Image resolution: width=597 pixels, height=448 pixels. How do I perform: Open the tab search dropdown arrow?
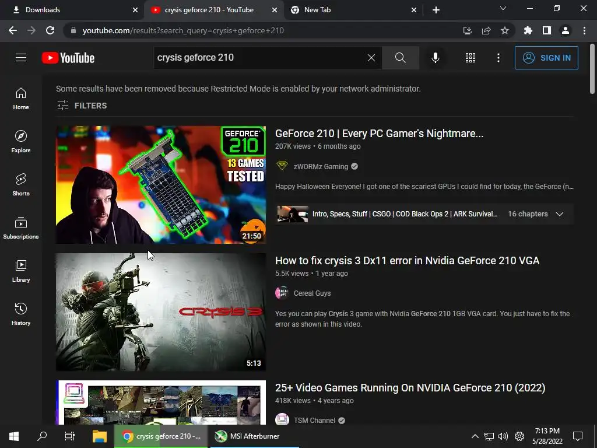(x=503, y=8)
